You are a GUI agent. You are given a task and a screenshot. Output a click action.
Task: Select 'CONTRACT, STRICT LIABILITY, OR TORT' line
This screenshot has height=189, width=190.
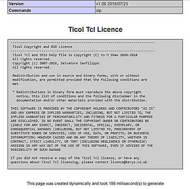coord(79,142)
